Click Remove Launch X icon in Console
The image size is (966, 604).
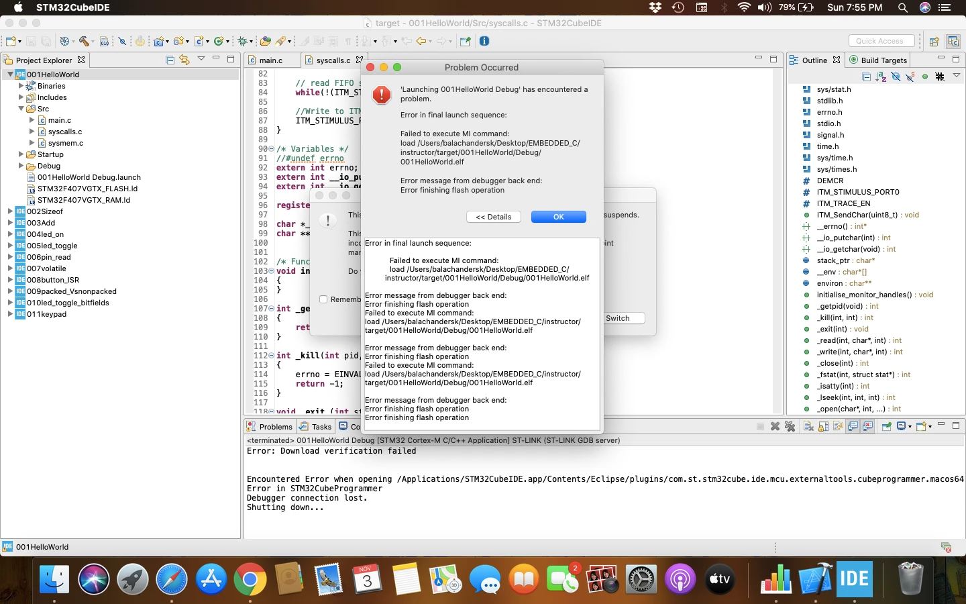tap(775, 426)
